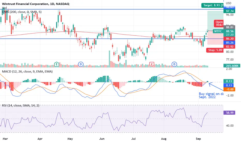
Task: Click the Jul label on time axis
Action: (133, 139)
